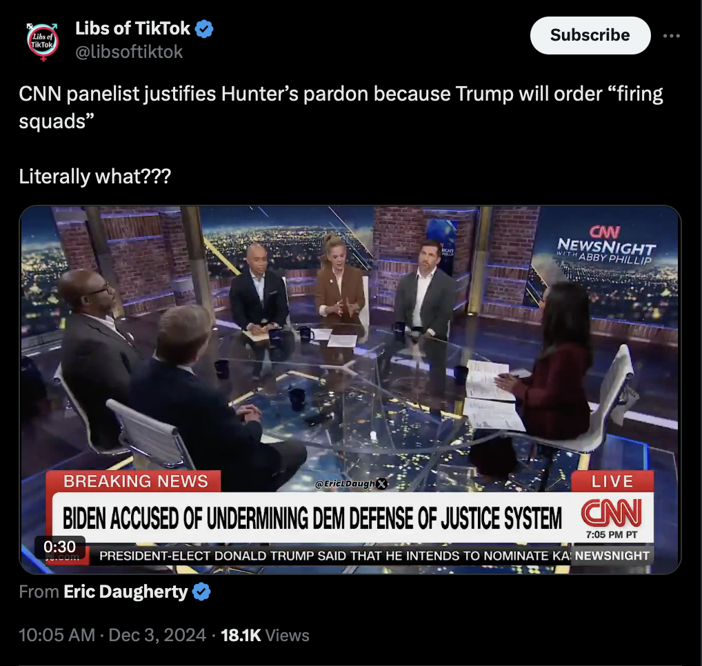Click the X logo in the @EricLDaugh watermark
The image size is (702, 666).
pos(382,484)
